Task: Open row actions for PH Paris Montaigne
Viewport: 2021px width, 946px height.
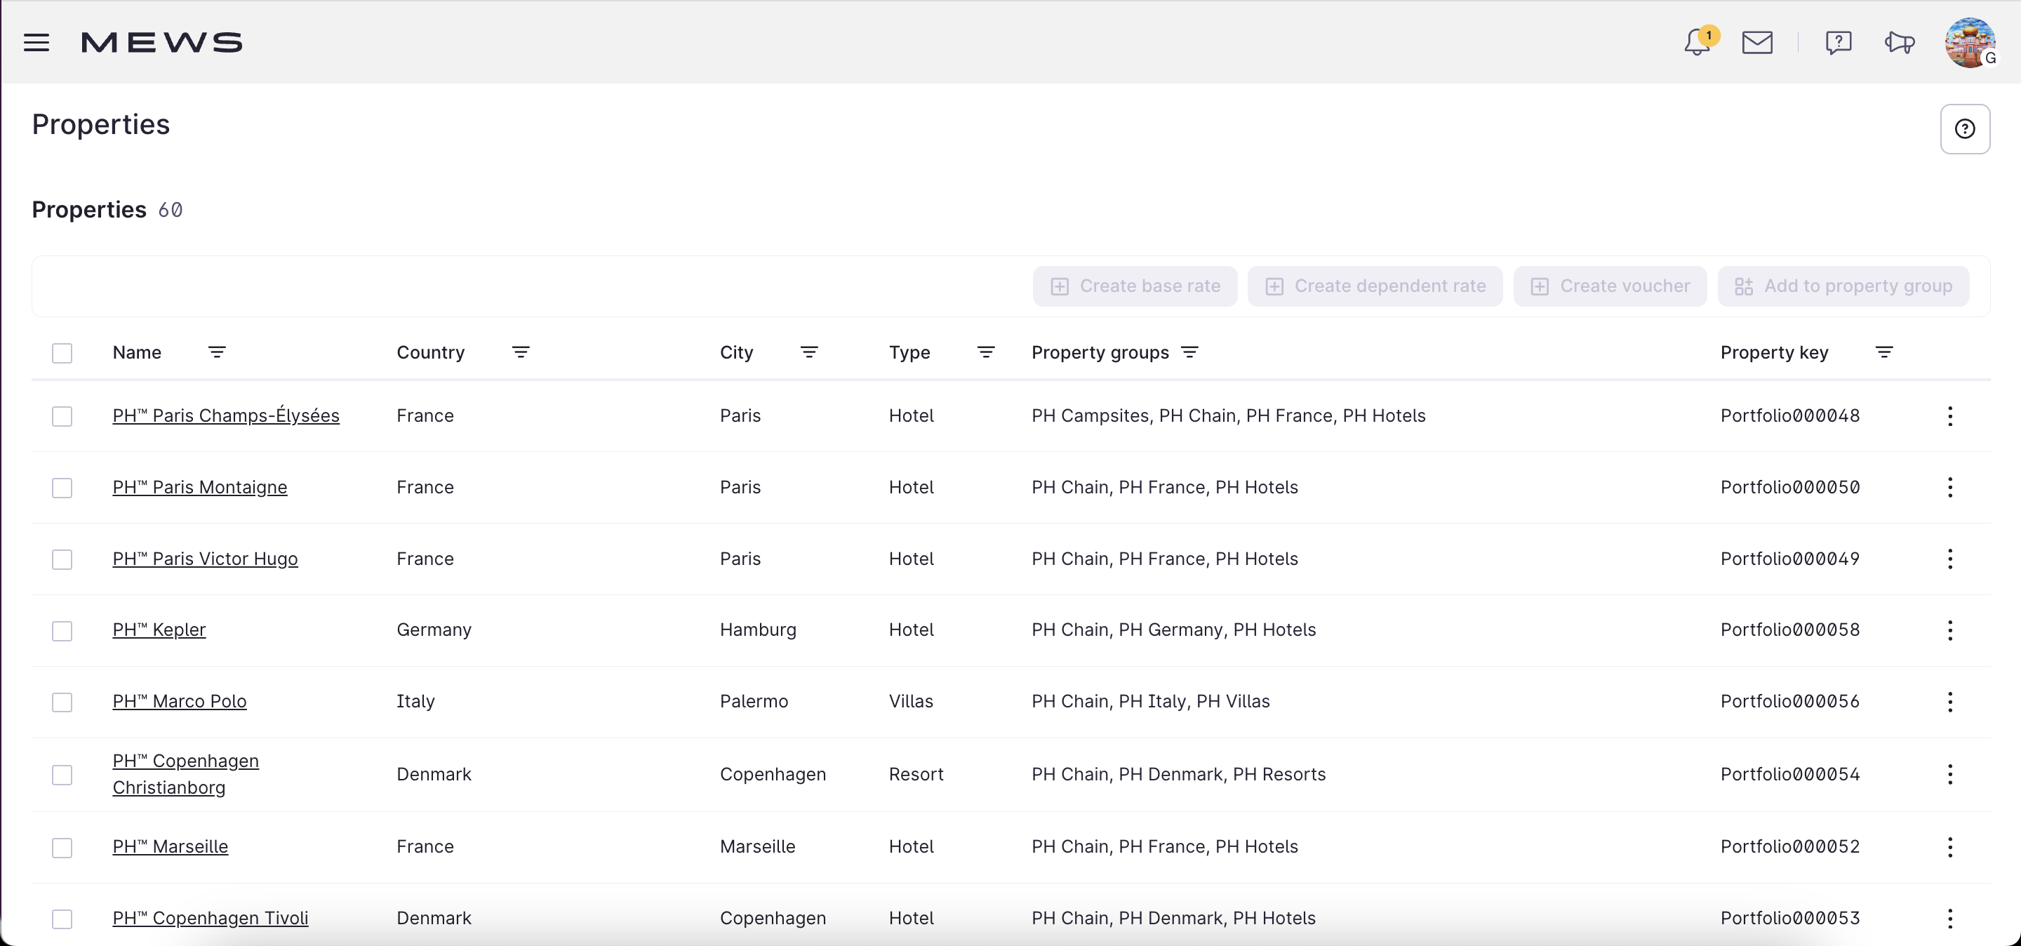Action: click(x=1950, y=487)
